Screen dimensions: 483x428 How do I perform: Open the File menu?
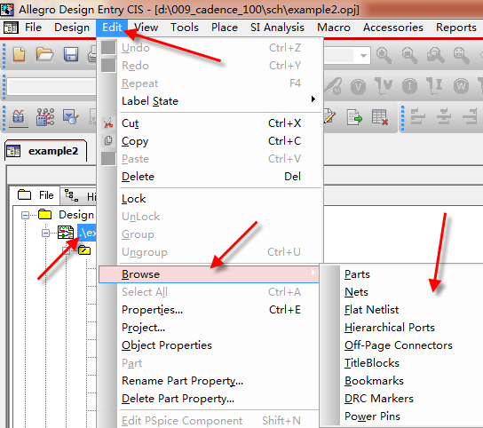click(33, 28)
